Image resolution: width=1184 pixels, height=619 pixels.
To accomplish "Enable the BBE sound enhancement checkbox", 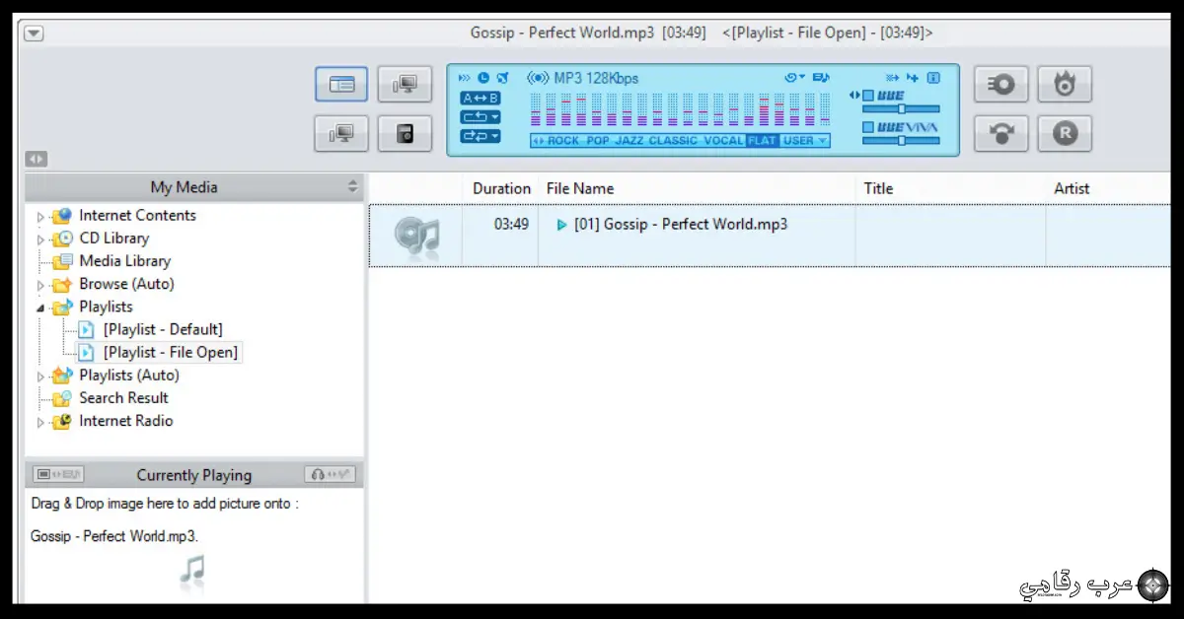I will (x=867, y=96).
